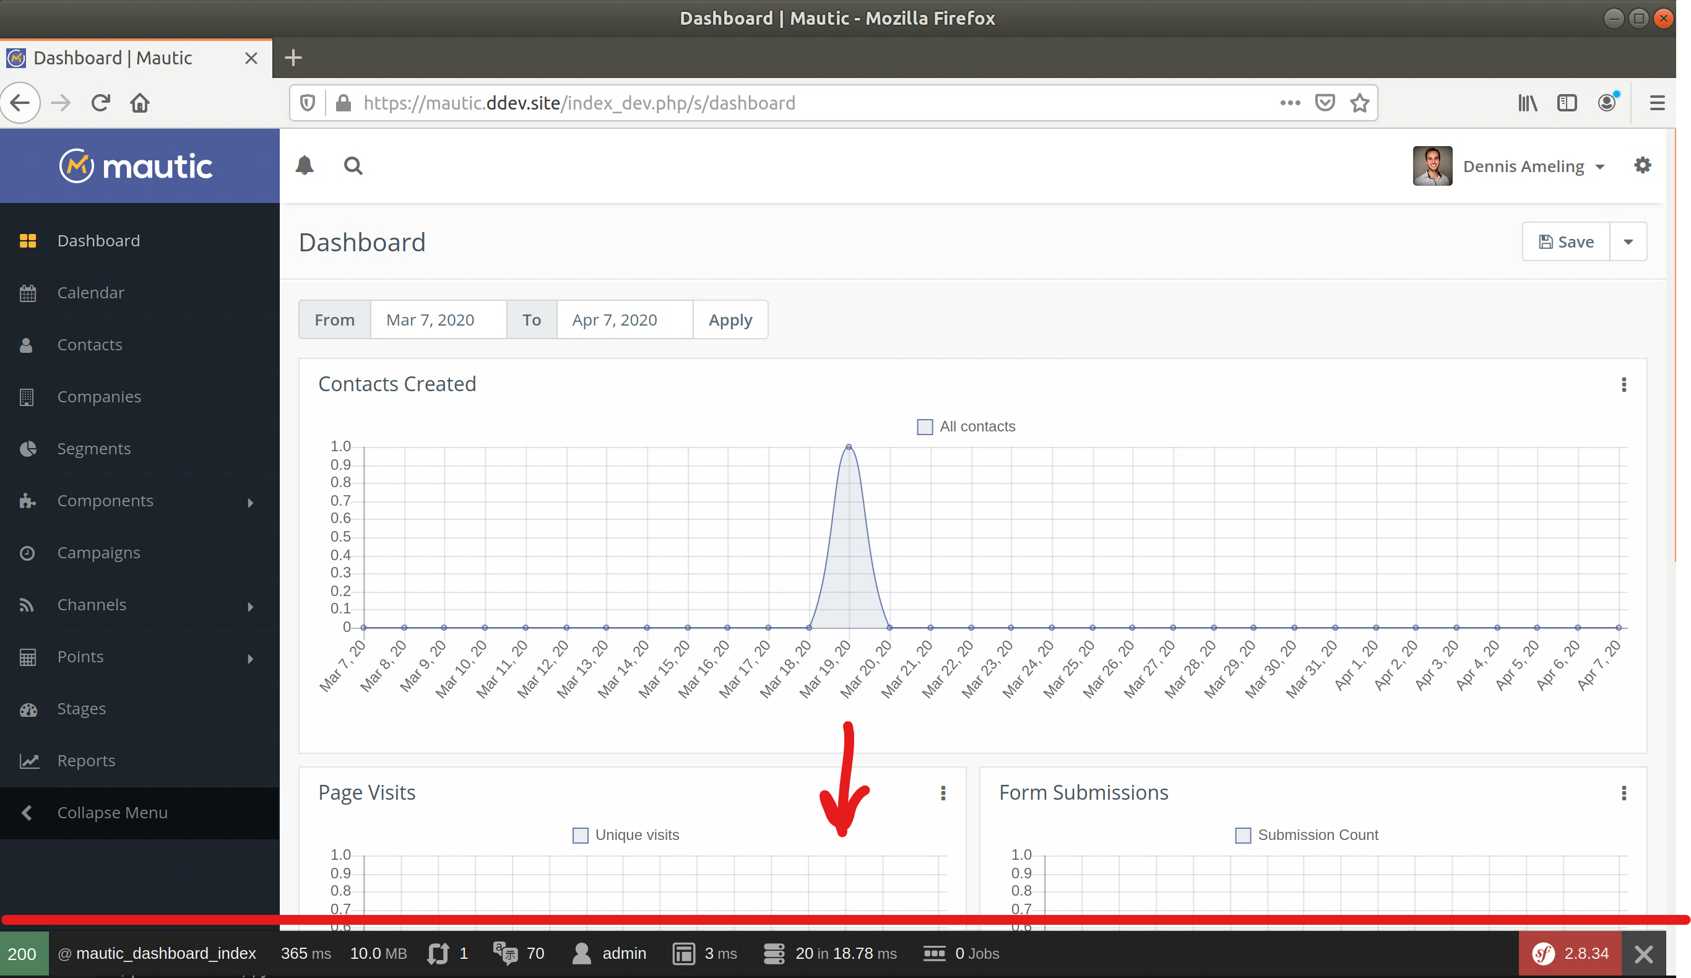The image size is (1691, 978).
Task: Expand the Page Visits widget menu
Action: click(x=943, y=793)
